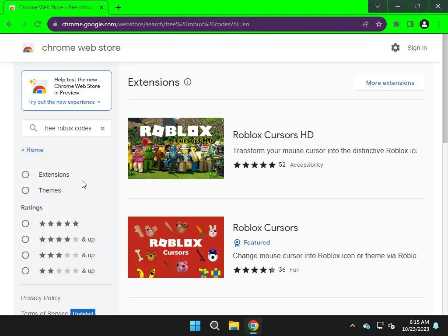Go back to « Home

[x=32, y=150]
